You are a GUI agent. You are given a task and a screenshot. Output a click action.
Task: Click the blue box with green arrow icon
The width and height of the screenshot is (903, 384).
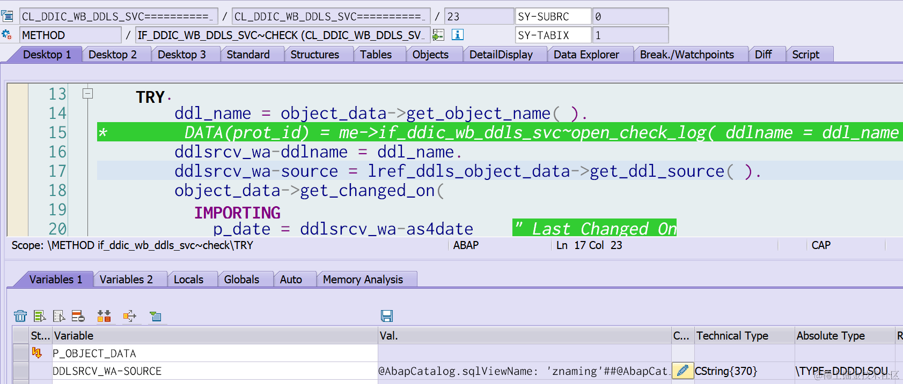coord(156,316)
